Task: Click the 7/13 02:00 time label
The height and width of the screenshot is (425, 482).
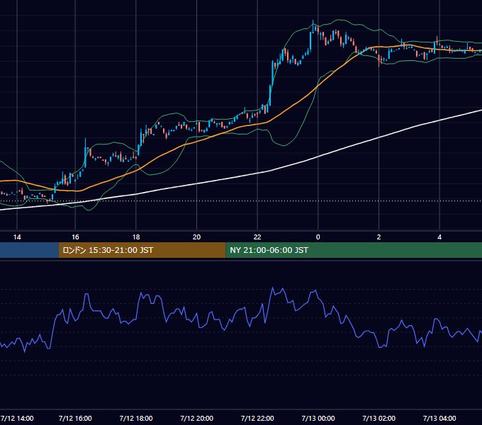Action: [379, 418]
